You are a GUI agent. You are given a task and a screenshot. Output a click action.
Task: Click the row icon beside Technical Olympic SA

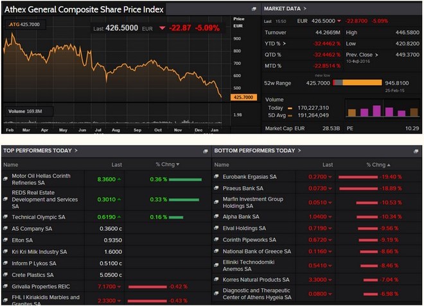[x=6, y=217]
